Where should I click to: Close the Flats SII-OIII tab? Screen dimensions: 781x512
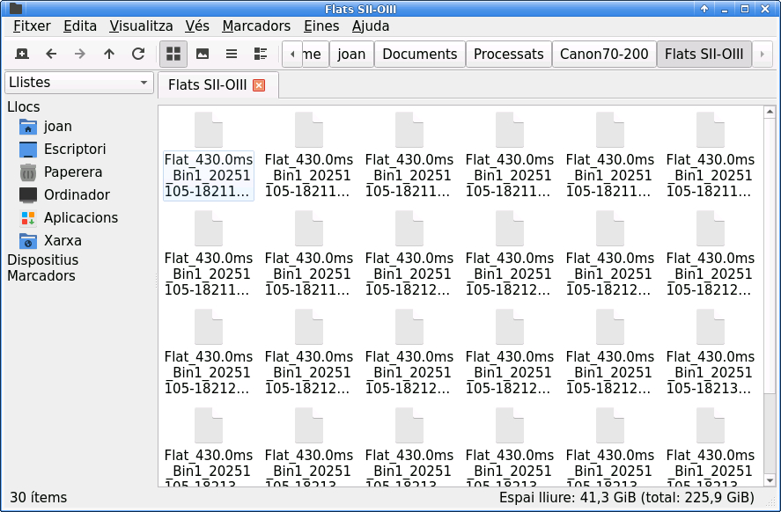click(259, 85)
